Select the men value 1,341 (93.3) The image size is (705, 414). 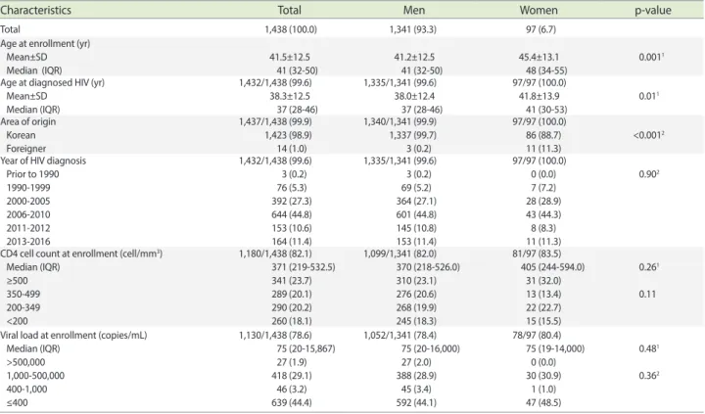(x=413, y=29)
